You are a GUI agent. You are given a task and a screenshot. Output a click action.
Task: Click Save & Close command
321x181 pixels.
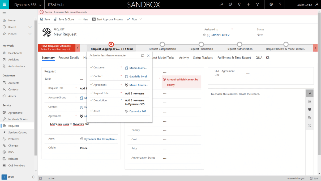(64, 19)
